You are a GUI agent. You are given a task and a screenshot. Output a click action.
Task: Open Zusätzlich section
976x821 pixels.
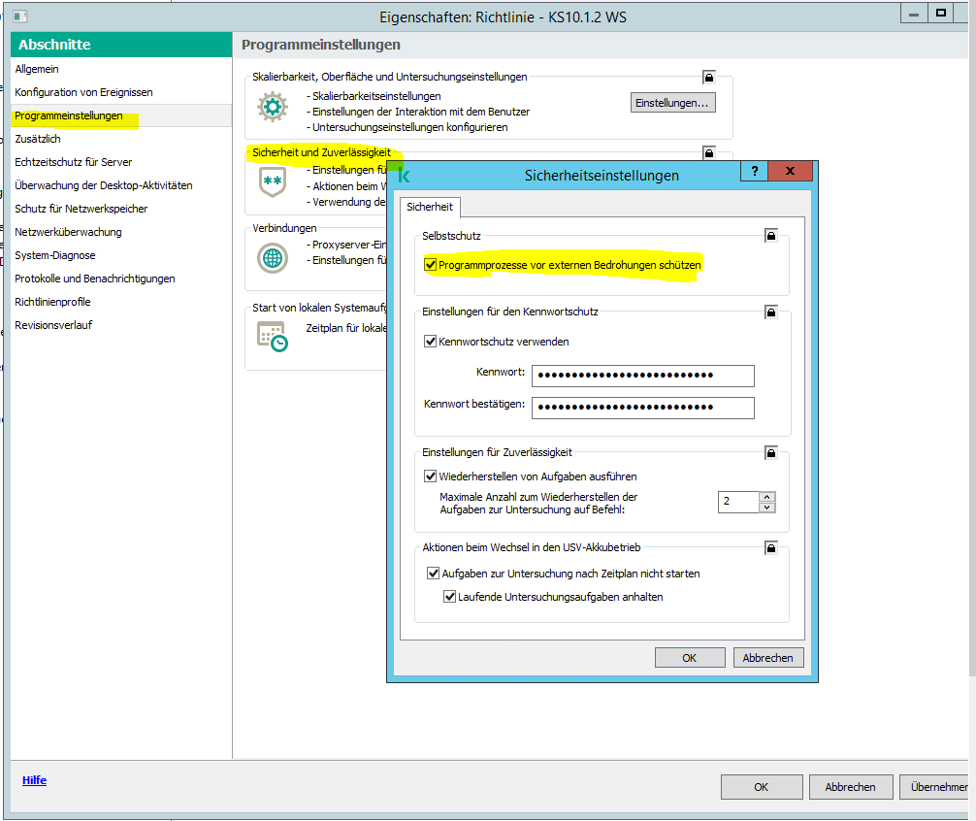pos(38,139)
